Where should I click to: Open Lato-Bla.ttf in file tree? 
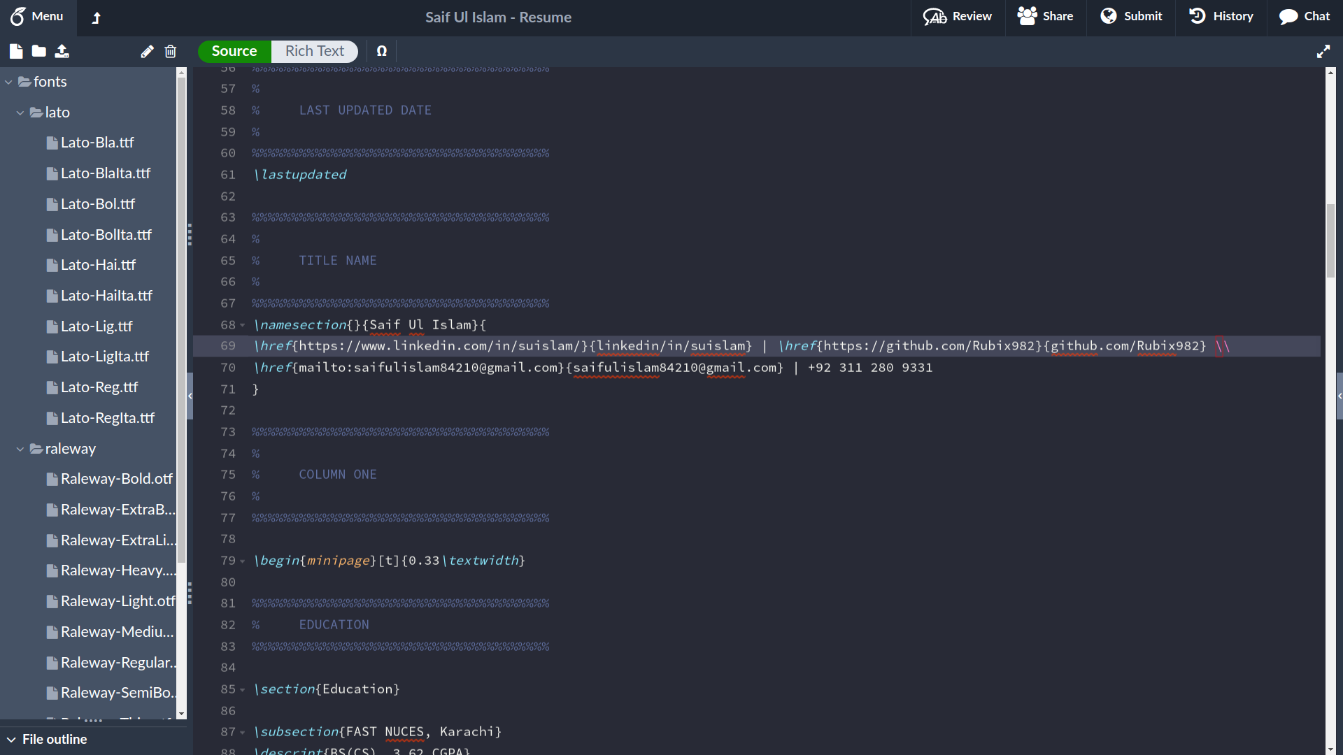point(97,143)
